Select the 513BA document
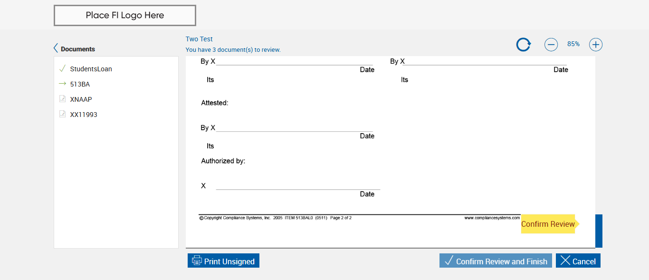 80,84
